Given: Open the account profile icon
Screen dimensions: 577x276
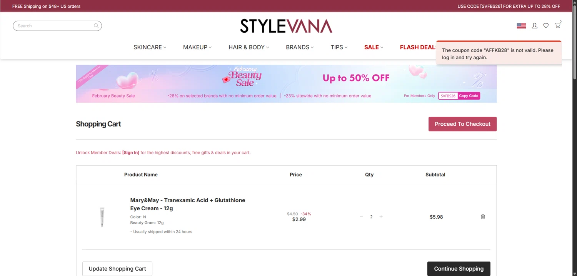Looking at the screenshot, I should tap(535, 26).
